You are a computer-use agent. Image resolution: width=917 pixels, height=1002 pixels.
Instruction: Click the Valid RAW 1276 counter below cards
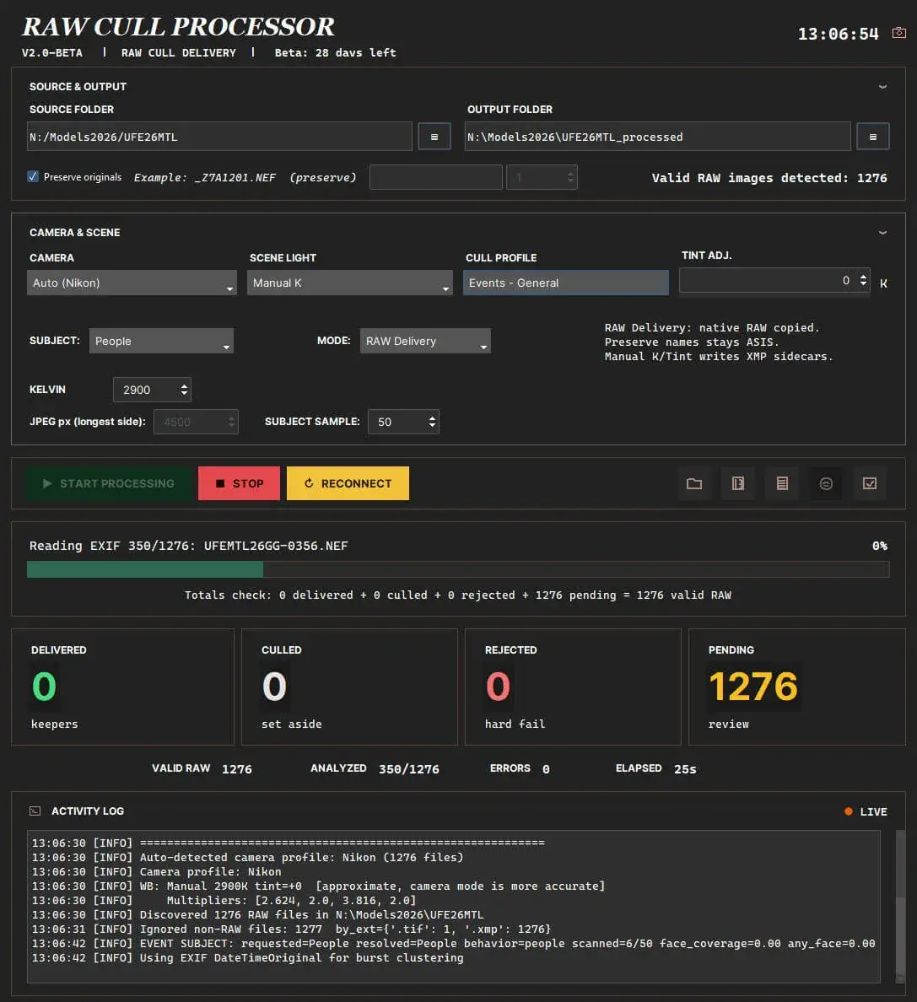pyautogui.click(x=202, y=768)
